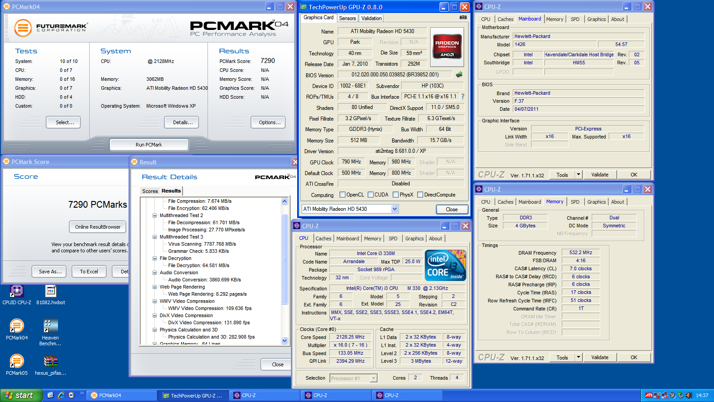Click To Excel button
This screenshot has width=714, height=402.
[x=89, y=272]
